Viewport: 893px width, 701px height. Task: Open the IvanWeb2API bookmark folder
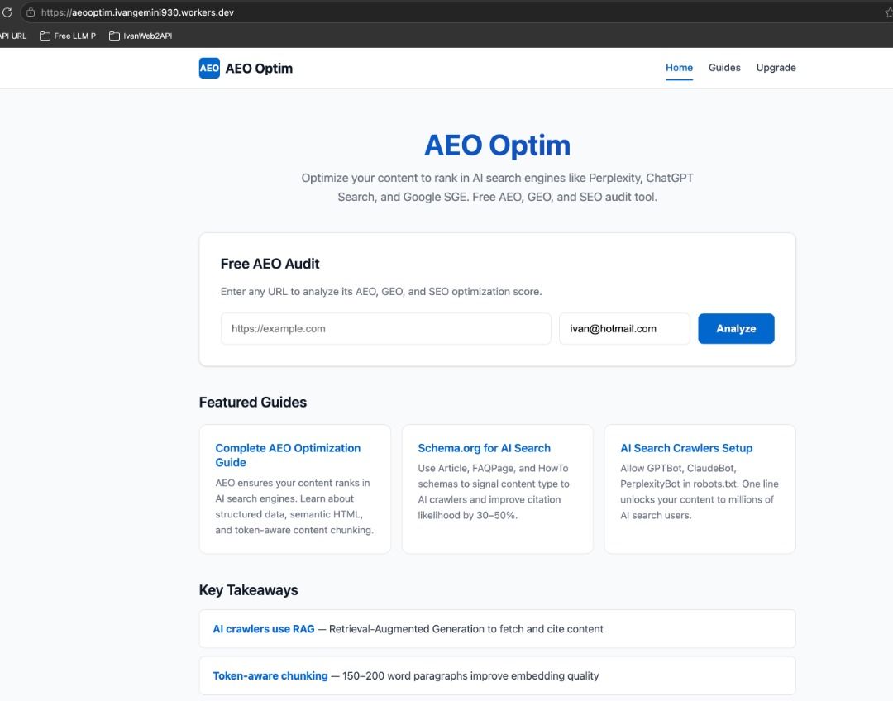pos(141,36)
